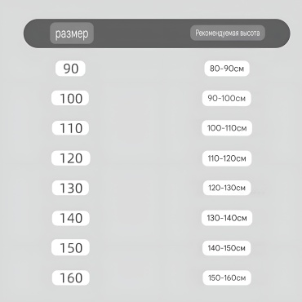Click the 90-100см height label

click(x=227, y=98)
